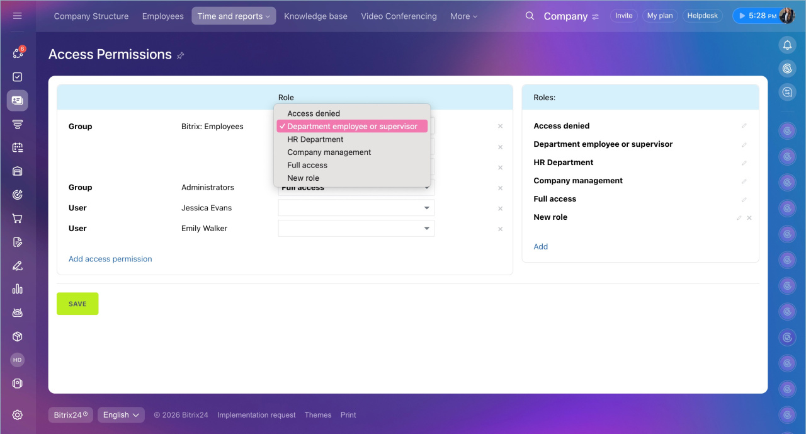This screenshot has height=434, width=806.
Task: Open the hamburger menu icon
Action: (x=18, y=16)
